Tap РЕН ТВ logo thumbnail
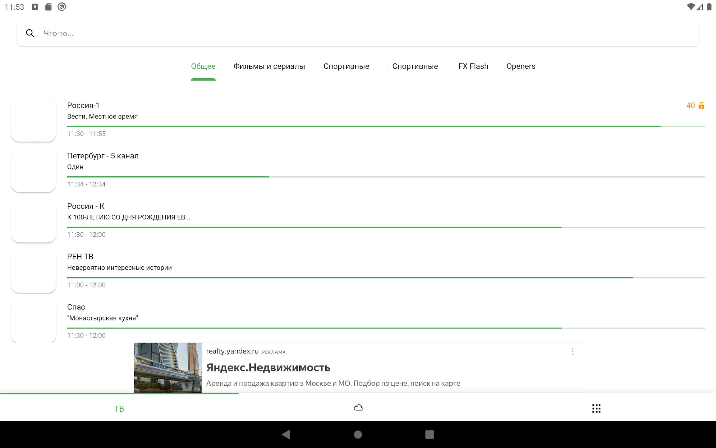Image resolution: width=716 pixels, height=448 pixels. (x=34, y=271)
